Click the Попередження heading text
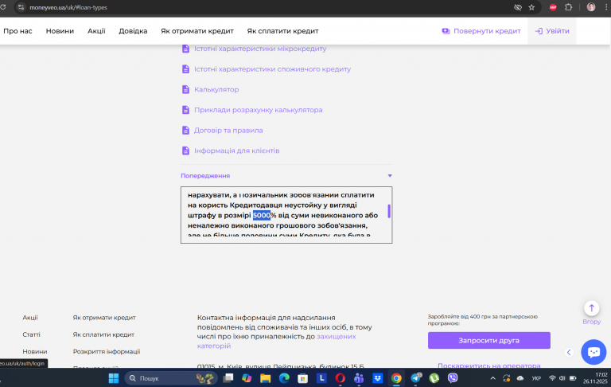This screenshot has height=387, width=611. coord(205,175)
